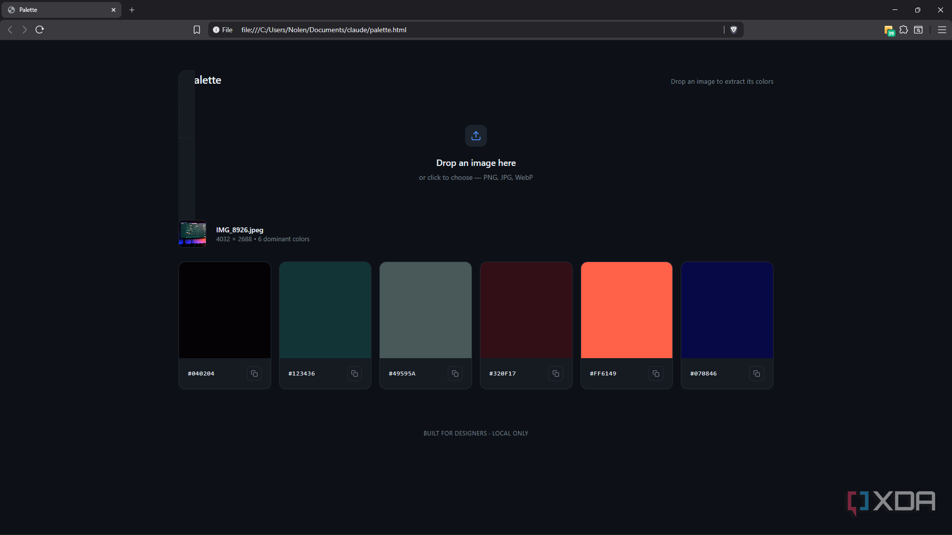Select the navy #070846 swatch
The height and width of the screenshot is (535, 952).
click(727, 310)
